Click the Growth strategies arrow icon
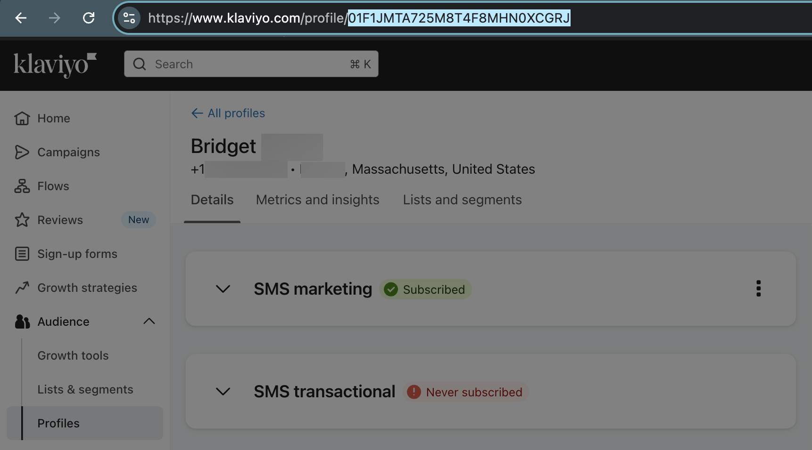 tap(22, 288)
